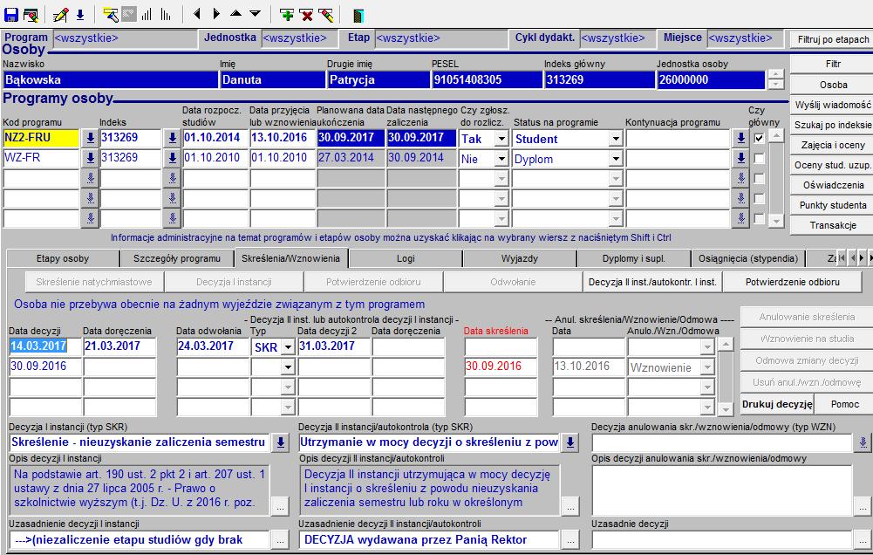The image size is (873, 555).
Task: Open program code list for NZ2-FRU
Action: point(90,138)
